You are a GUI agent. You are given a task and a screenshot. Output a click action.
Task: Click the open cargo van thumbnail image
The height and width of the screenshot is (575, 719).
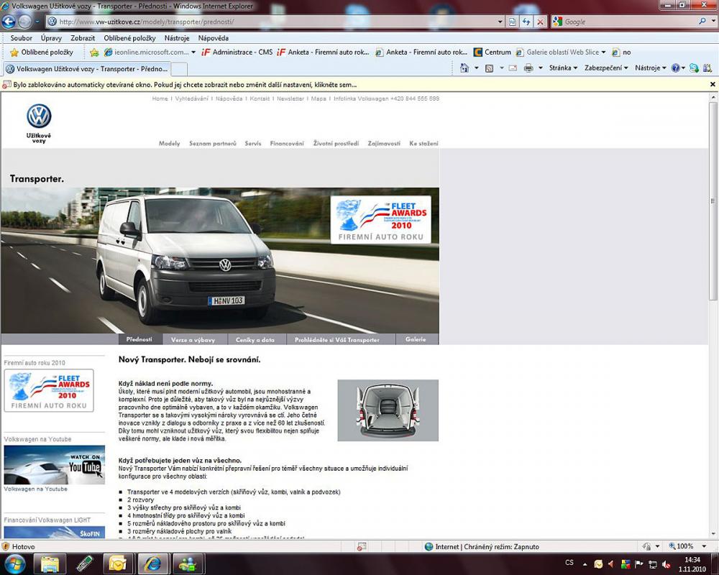click(x=388, y=410)
